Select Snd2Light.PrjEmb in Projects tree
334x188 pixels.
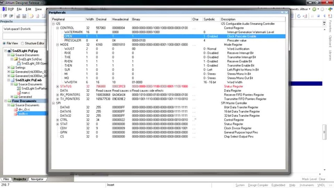(29, 80)
